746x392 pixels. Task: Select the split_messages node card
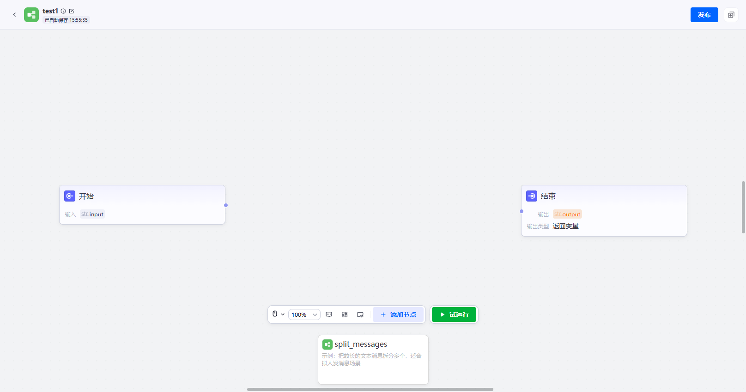pos(373,360)
